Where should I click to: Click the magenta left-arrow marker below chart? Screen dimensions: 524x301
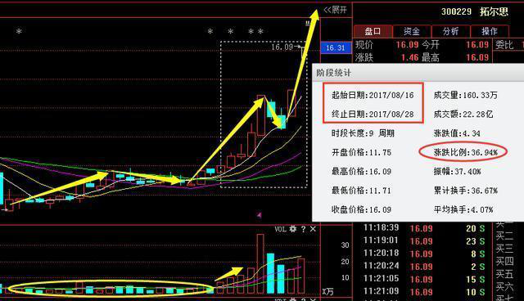[x=260, y=215]
